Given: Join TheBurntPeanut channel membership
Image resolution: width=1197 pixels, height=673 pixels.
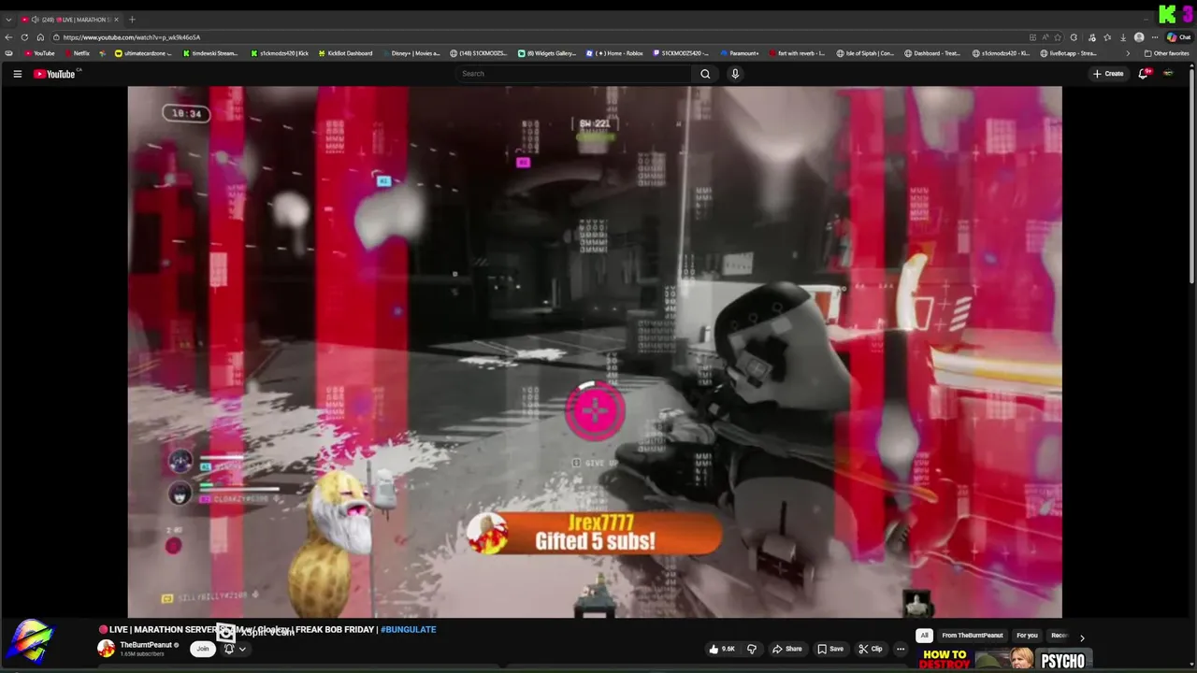Looking at the screenshot, I should coord(202,649).
